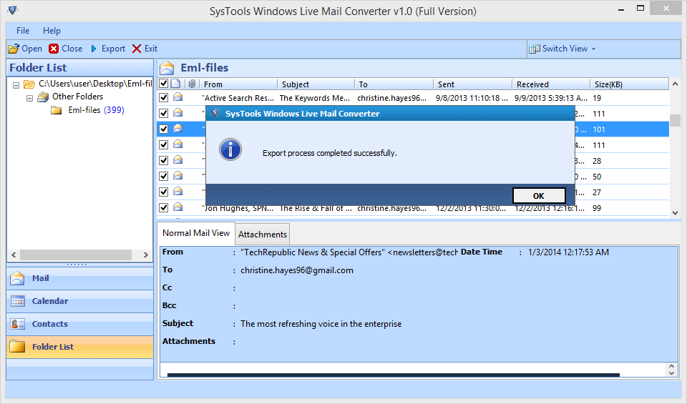Open the Contacts navigation pane
This screenshot has width=687, height=404.
click(79, 324)
